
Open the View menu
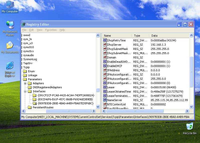click(x=39, y=30)
